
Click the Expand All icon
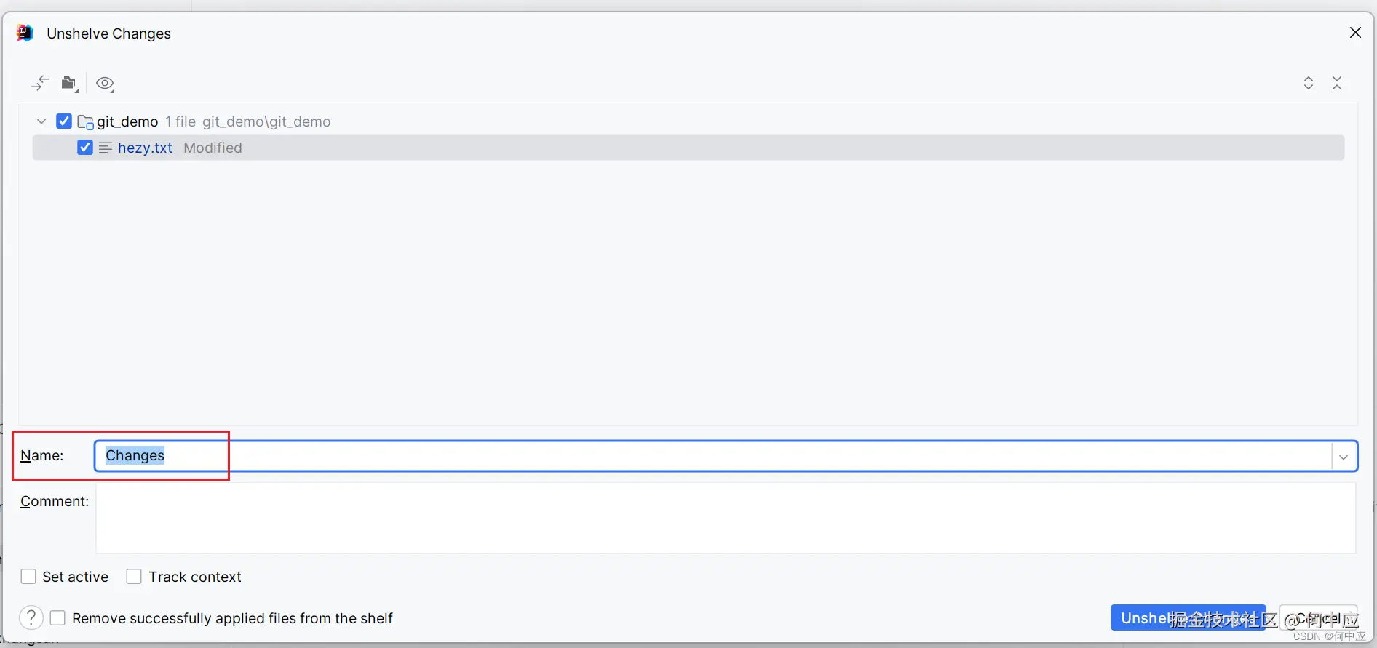[x=1309, y=83]
